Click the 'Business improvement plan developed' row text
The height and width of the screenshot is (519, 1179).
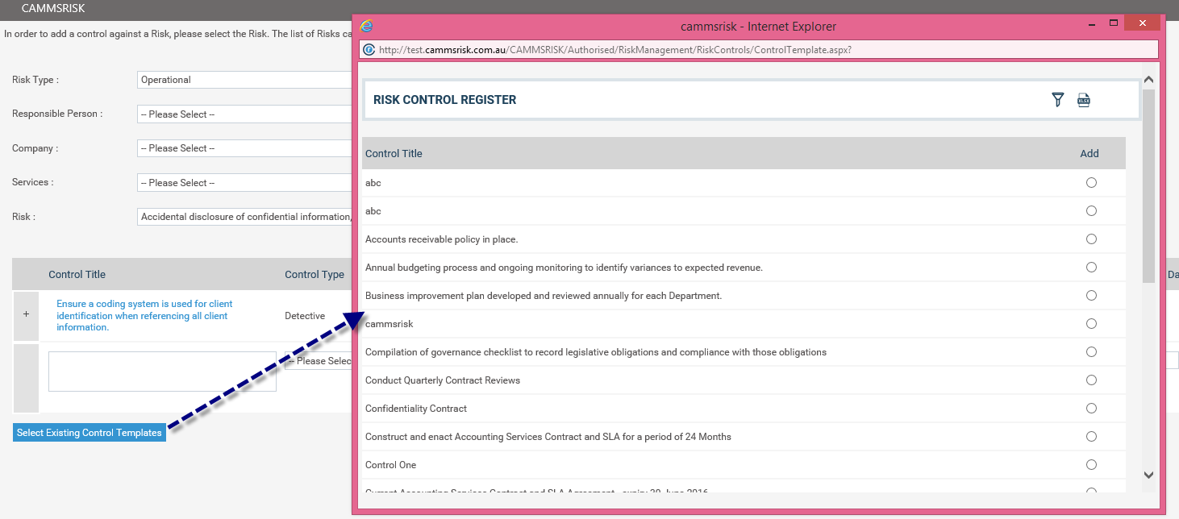point(544,296)
